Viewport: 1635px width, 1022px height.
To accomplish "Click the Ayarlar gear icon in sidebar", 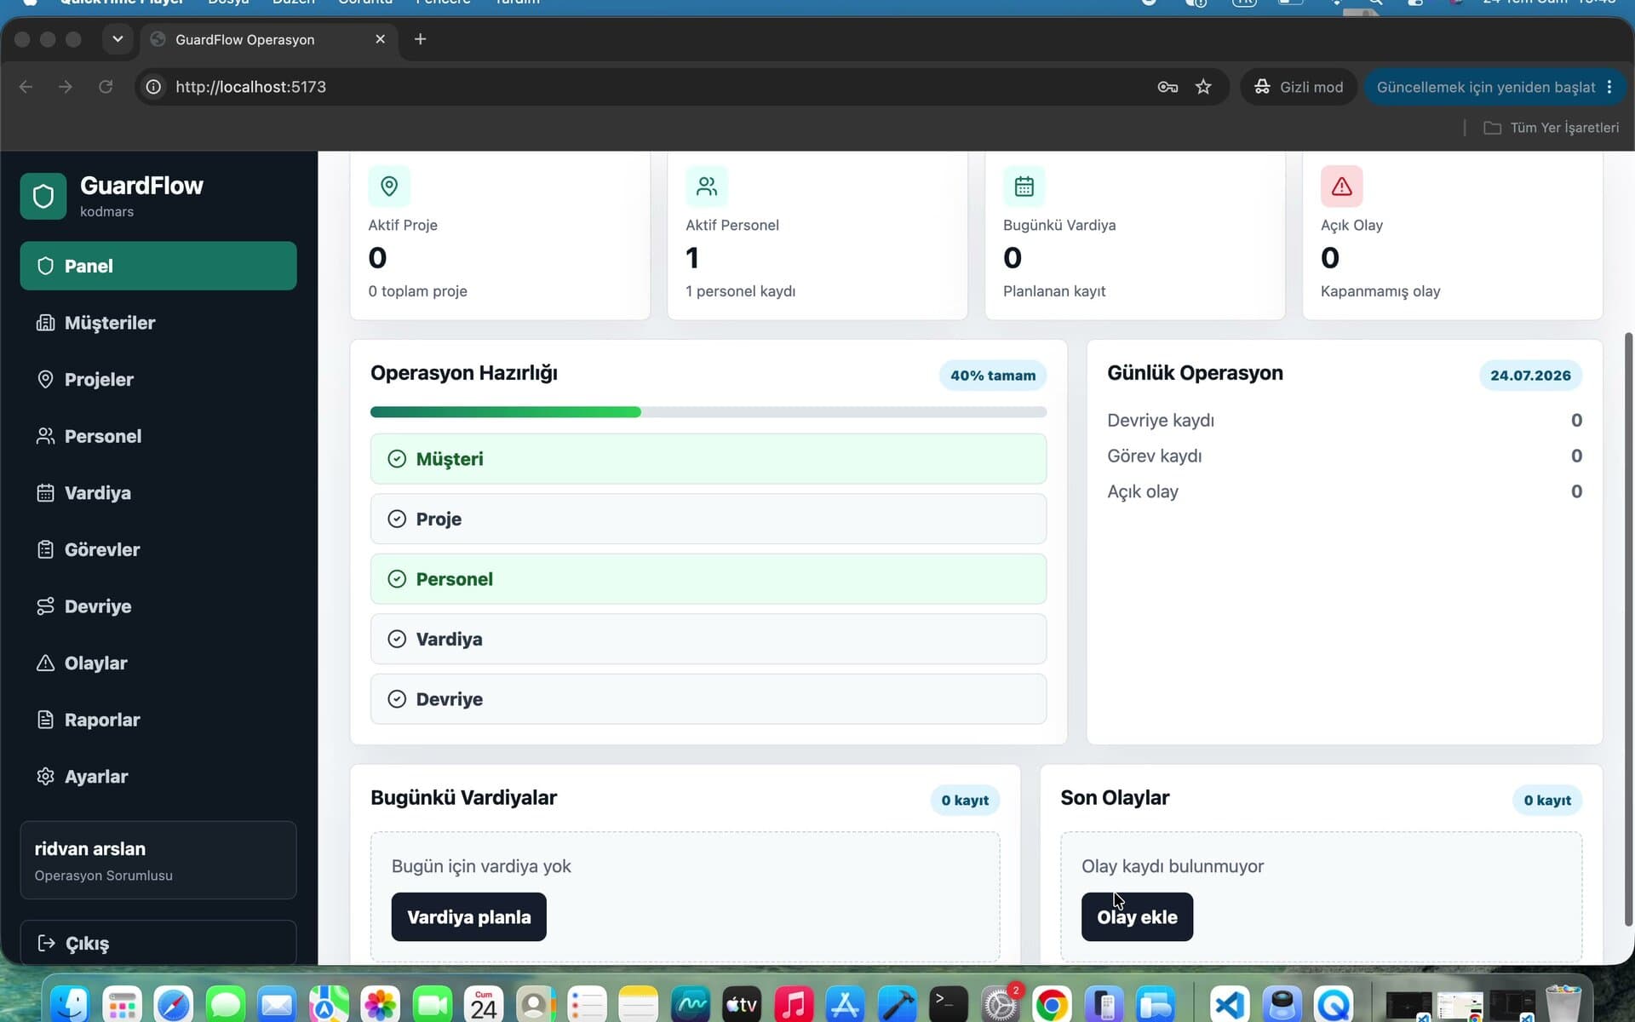I will click(x=45, y=776).
